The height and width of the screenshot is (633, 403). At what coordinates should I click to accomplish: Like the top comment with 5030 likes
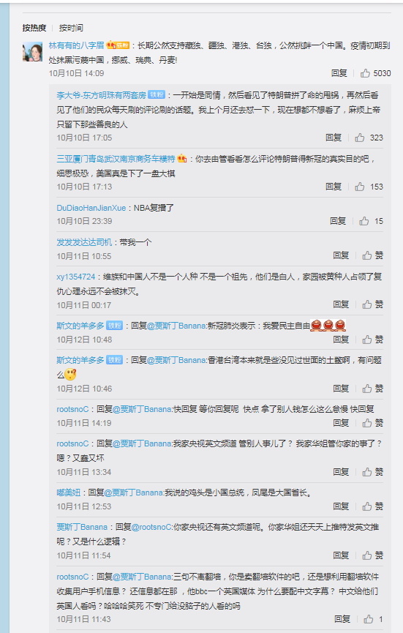[x=375, y=73]
